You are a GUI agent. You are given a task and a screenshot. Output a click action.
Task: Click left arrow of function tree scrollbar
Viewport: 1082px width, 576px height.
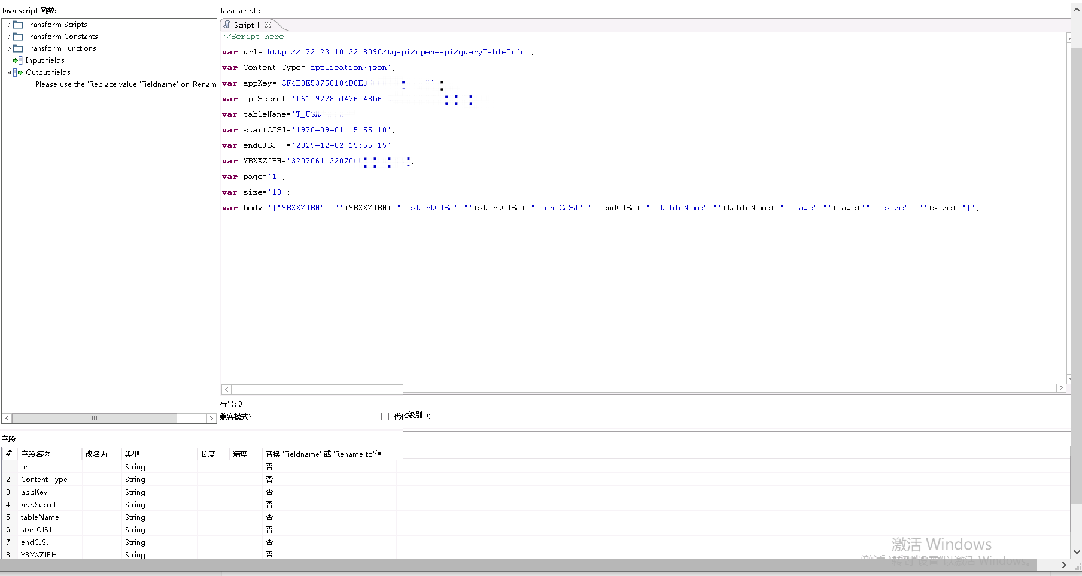[x=7, y=418]
